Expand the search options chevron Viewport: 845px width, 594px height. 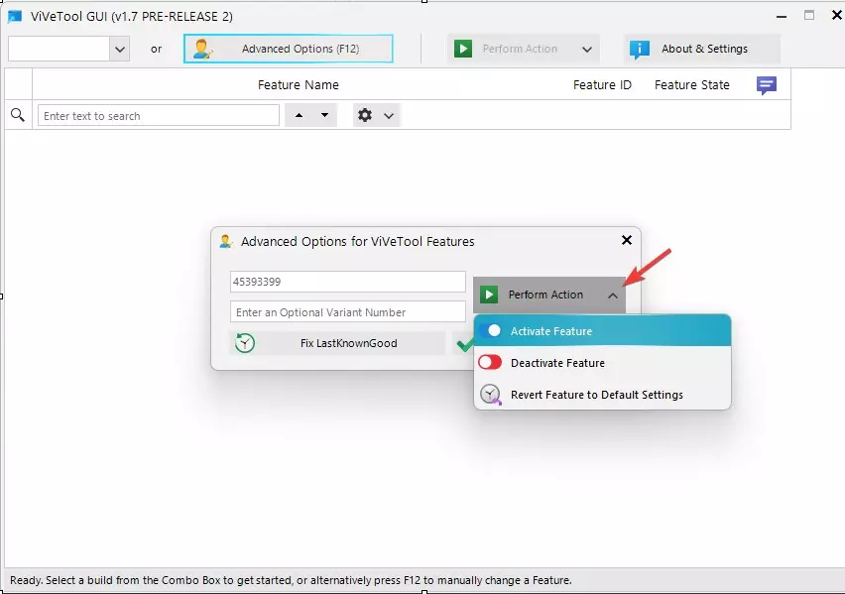coord(389,115)
